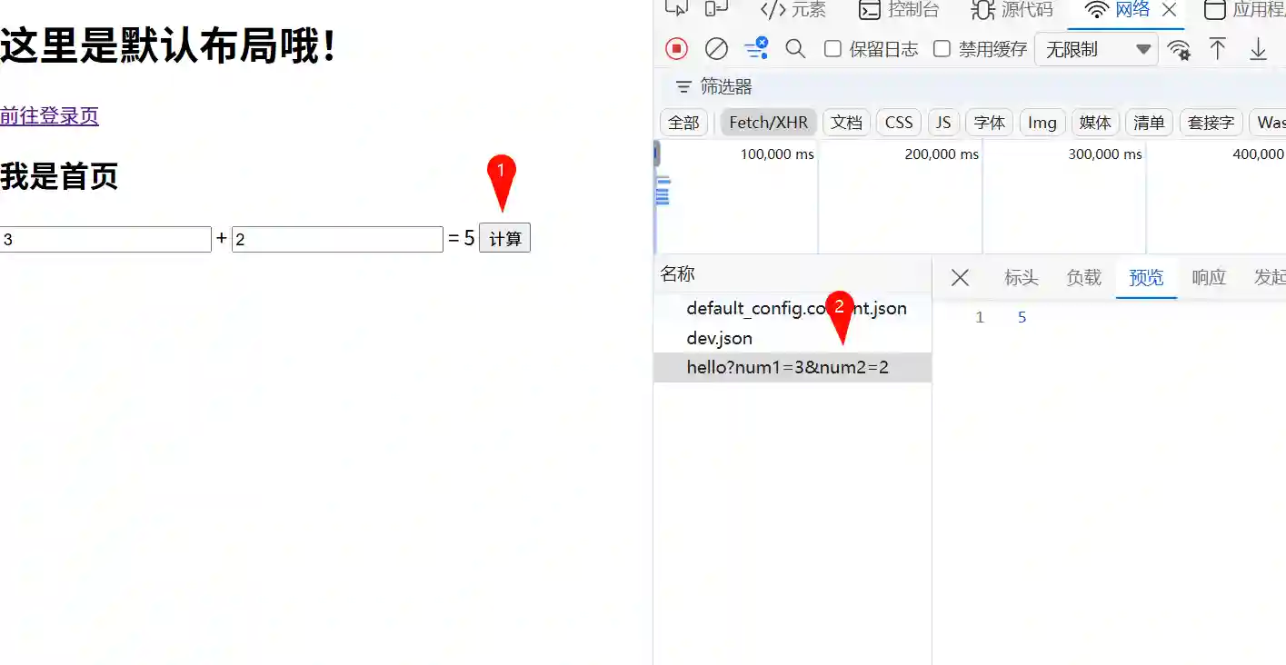
Task: Click the device toolbar toggle icon
Action: click(714, 7)
